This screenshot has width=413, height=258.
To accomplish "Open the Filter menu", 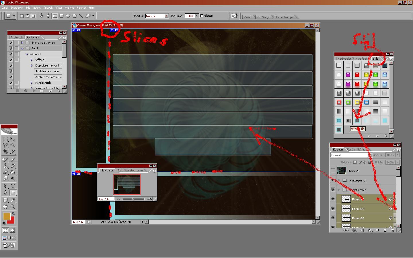I will tap(59, 8).
